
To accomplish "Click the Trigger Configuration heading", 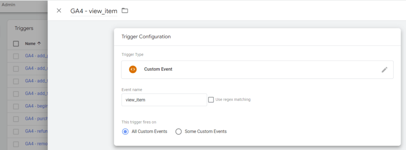I will [x=146, y=37].
